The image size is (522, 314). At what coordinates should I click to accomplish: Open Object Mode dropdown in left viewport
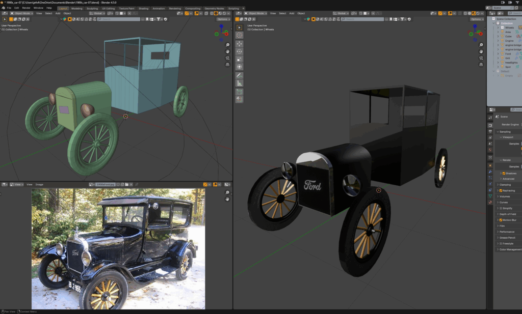pos(21,13)
